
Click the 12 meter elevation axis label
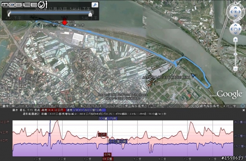pos(5,122)
